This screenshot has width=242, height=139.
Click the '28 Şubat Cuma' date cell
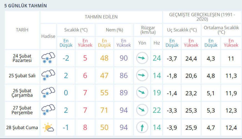pyautogui.click(x=22, y=127)
